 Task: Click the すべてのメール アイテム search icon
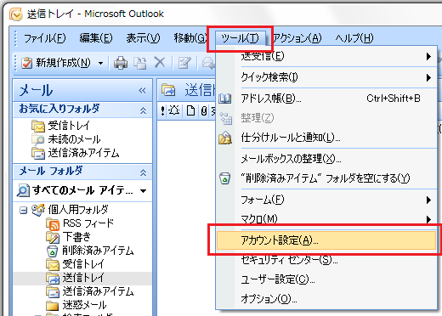[x=23, y=190]
